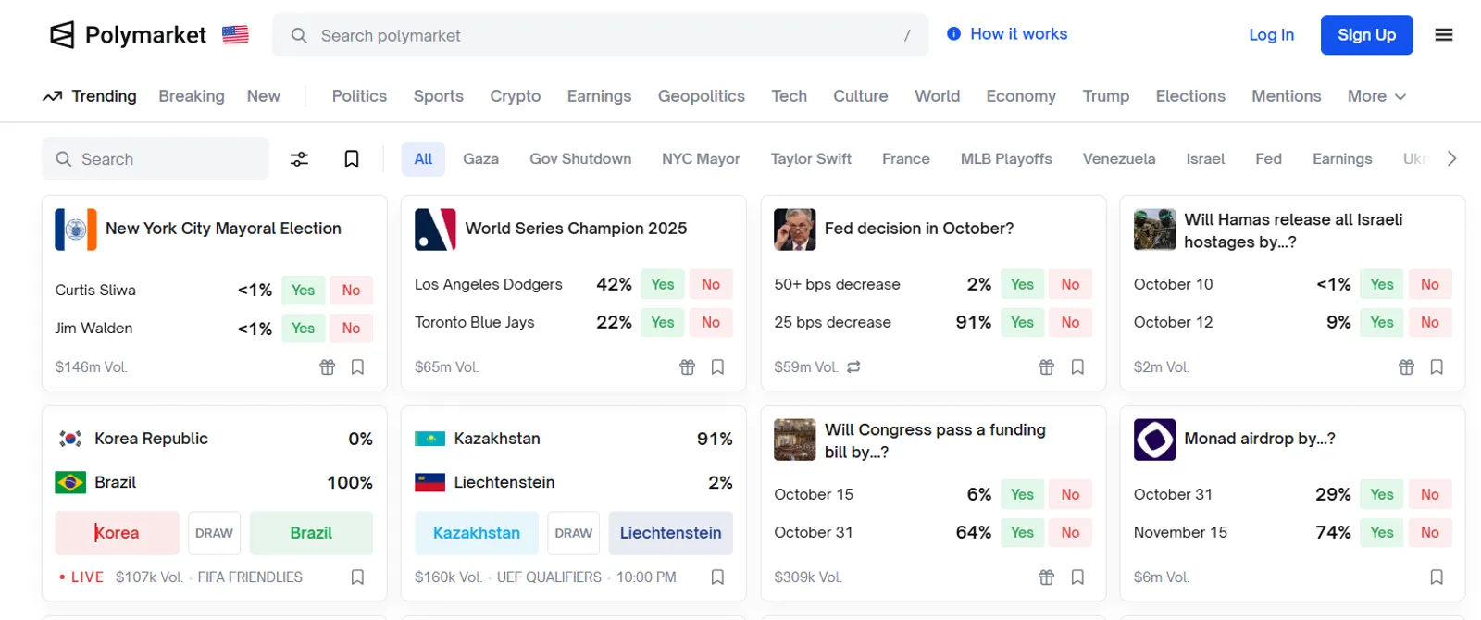The height and width of the screenshot is (620, 1481).
Task: Select the Gov Shutdown topic chip
Action: pyautogui.click(x=580, y=159)
